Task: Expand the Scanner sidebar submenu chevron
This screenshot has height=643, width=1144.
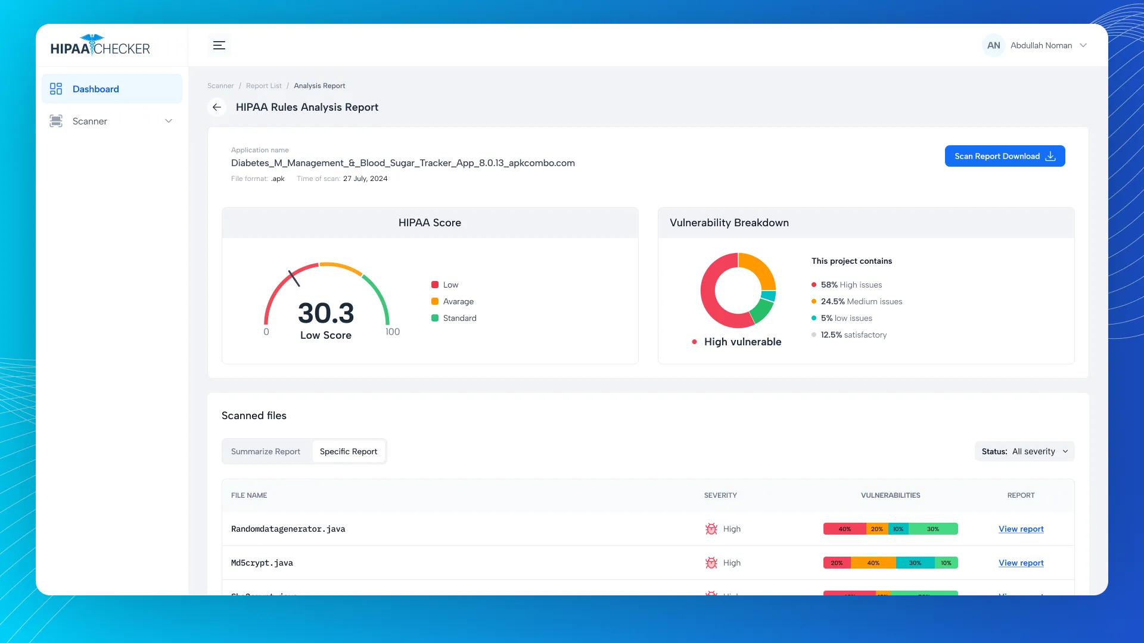Action: pos(169,121)
